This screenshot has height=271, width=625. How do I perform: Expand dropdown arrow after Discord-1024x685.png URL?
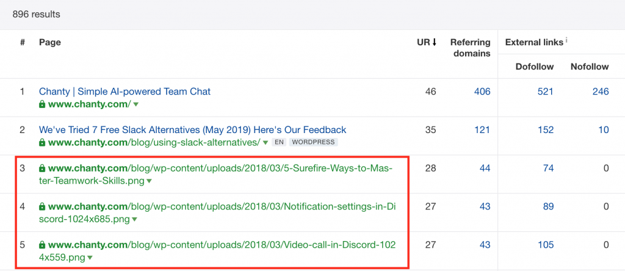(x=134, y=219)
